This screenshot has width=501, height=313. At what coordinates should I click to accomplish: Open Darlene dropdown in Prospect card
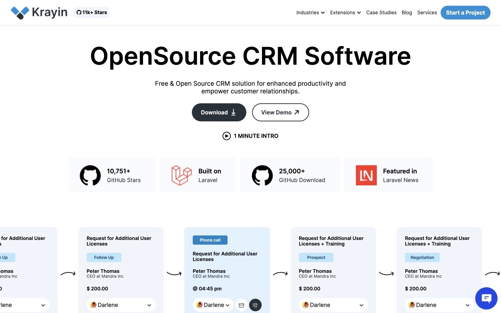[x=333, y=305]
